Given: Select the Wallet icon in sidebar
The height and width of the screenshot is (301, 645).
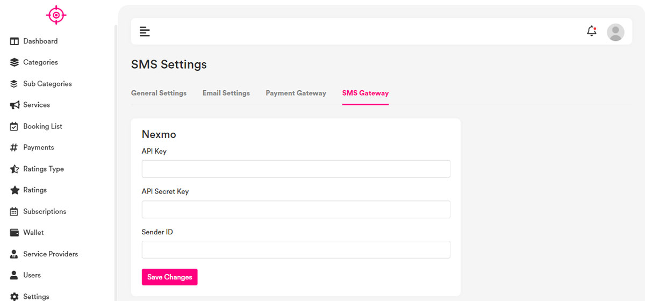Looking at the screenshot, I should 15,233.
